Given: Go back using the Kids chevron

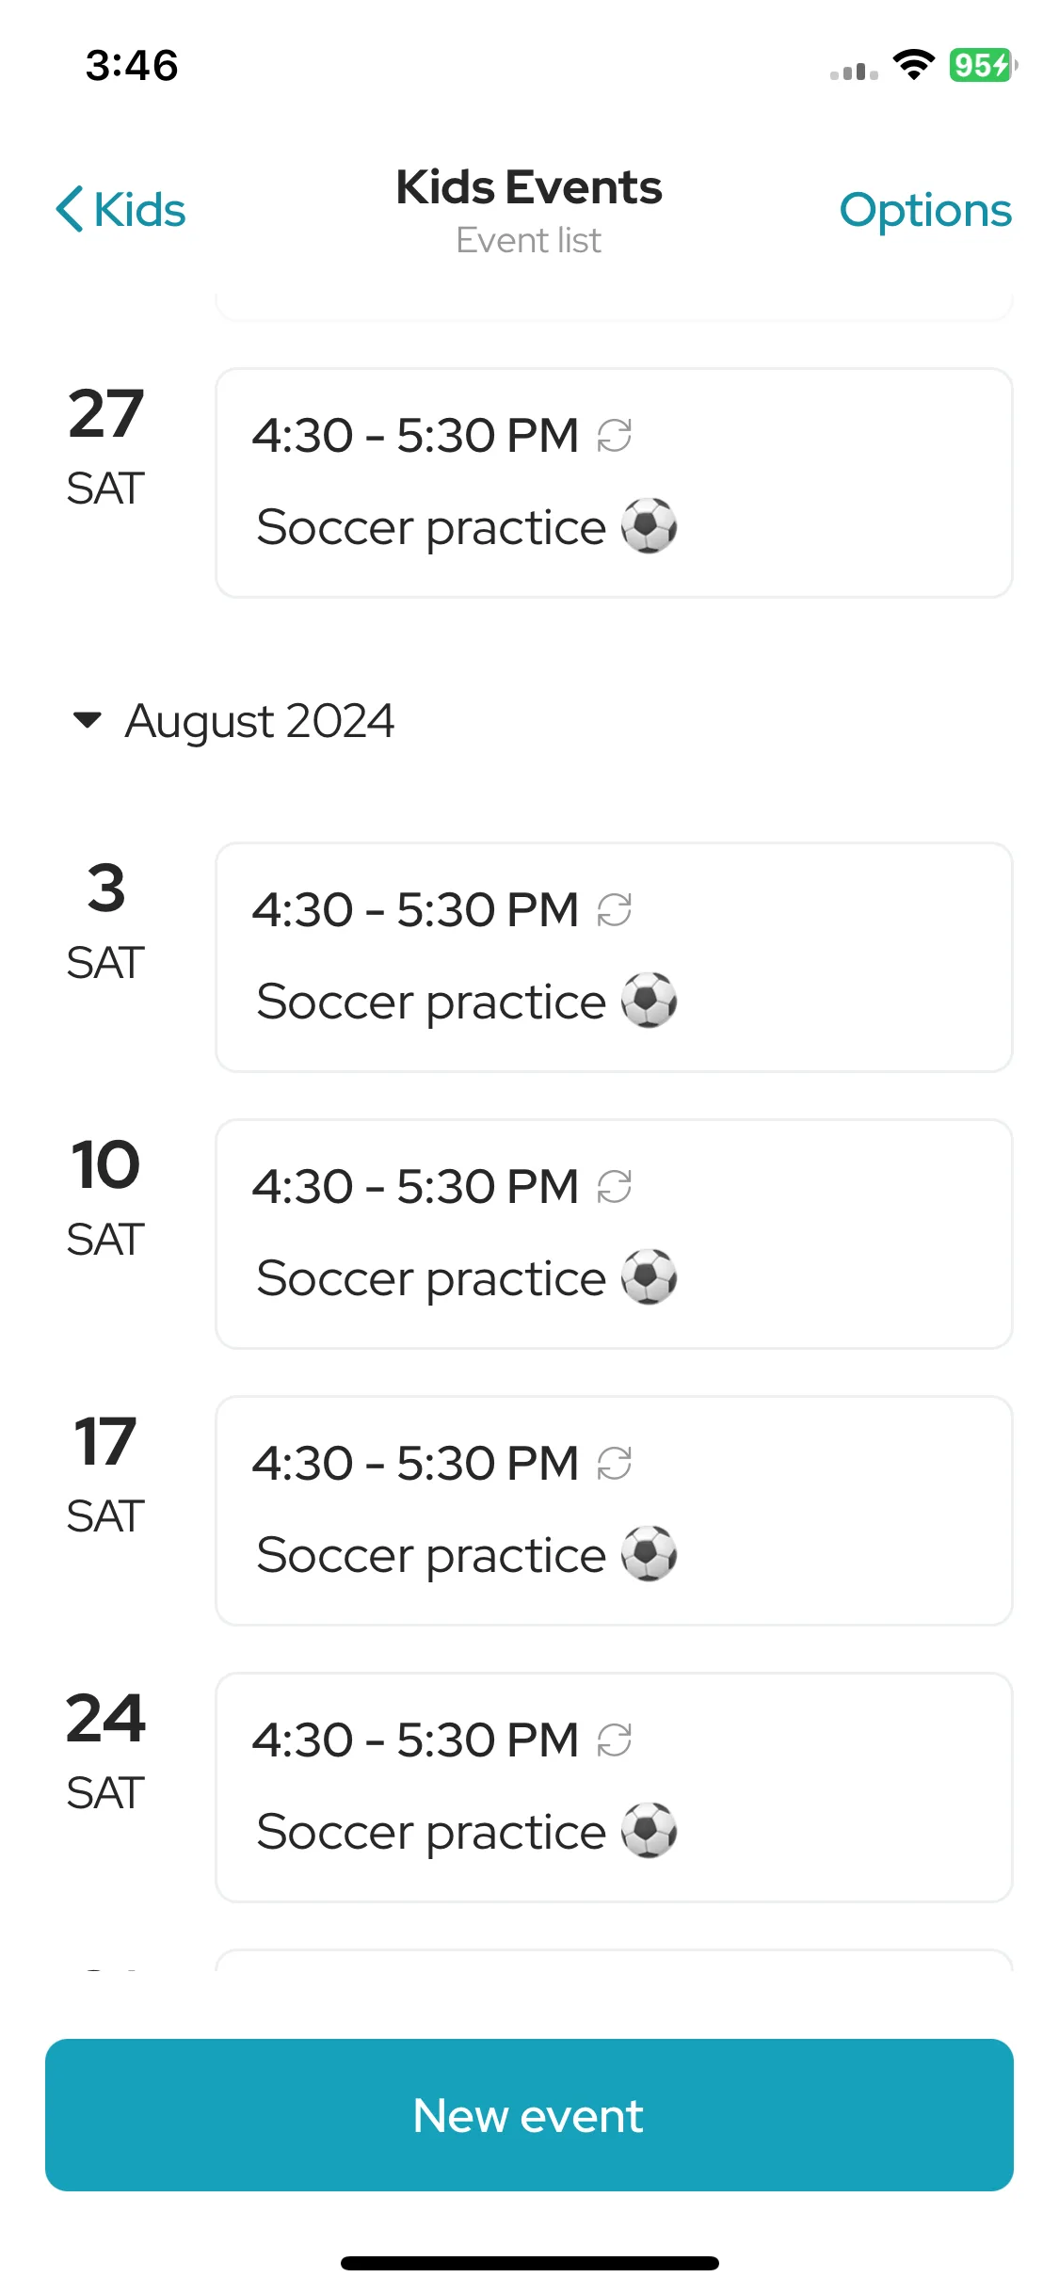Looking at the screenshot, I should tap(71, 209).
